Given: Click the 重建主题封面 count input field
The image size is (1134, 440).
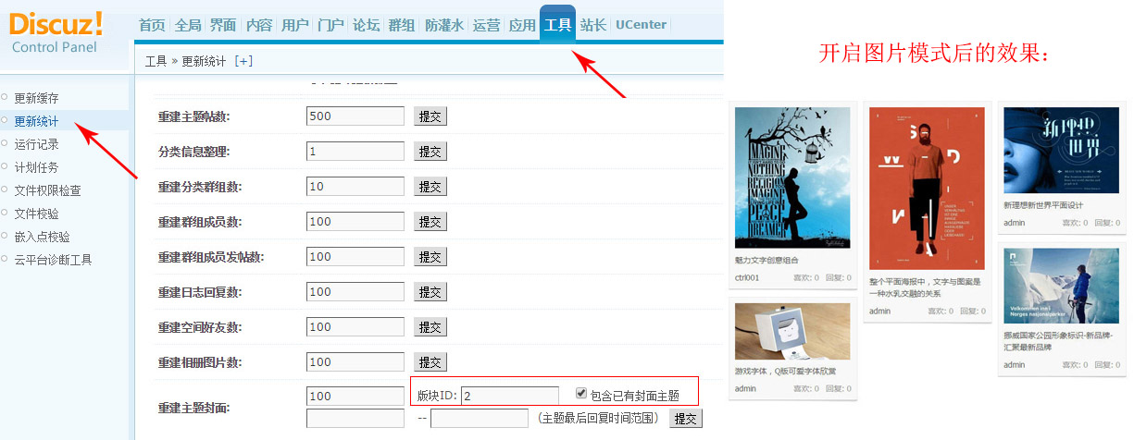Looking at the screenshot, I should (355, 396).
